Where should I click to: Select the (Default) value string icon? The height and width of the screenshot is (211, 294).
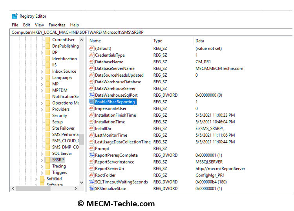click(91, 48)
